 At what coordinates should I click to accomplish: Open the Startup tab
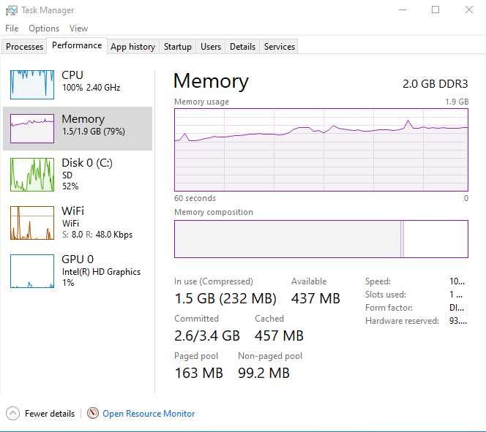177,47
